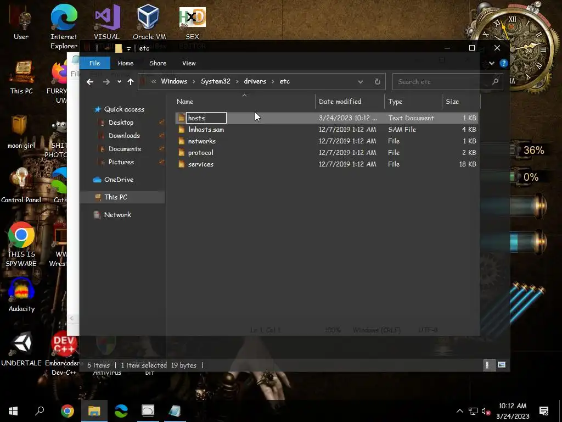
Task: Open the Home ribbon tab
Action: pyautogui.click(x=126, y=63)
